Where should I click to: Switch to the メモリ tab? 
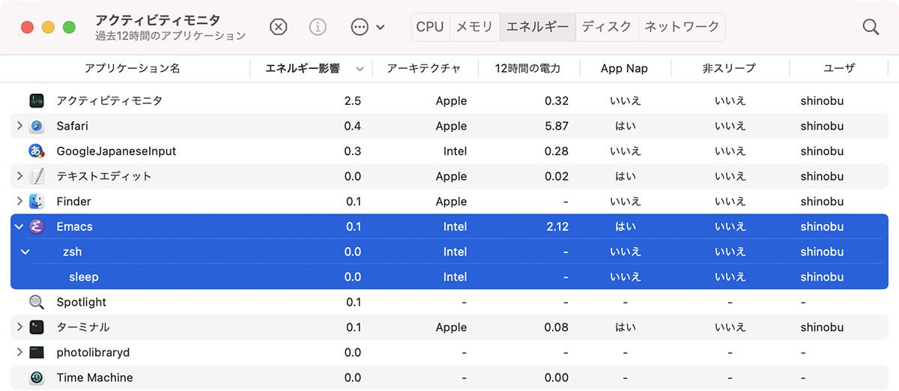474,27
